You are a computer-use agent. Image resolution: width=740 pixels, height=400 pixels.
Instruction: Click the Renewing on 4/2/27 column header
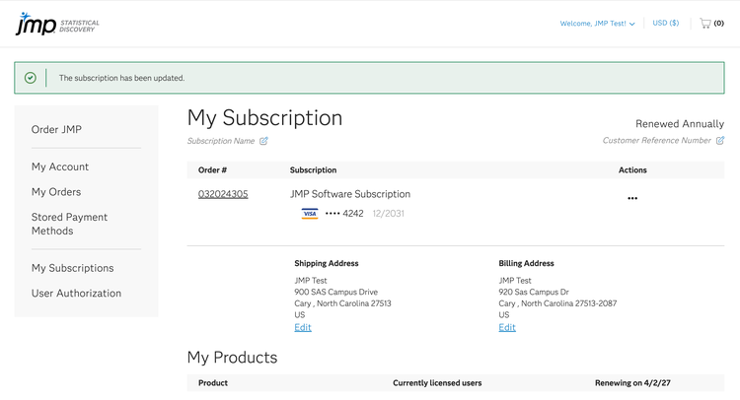(x=632, y=383)
